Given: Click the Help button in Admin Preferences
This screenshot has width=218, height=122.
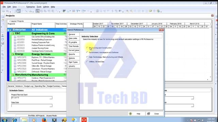Looking at the screenshot, I should coord(137,114).
